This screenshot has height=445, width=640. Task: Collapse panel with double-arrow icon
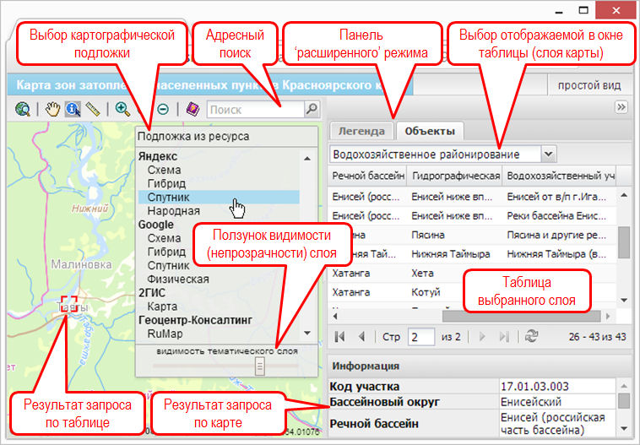point(621,107)
